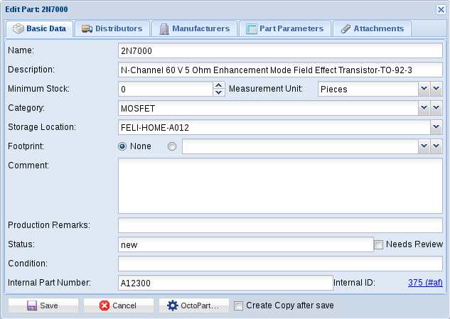
Task: Click the Description field
Action: (x=280, y=70)
